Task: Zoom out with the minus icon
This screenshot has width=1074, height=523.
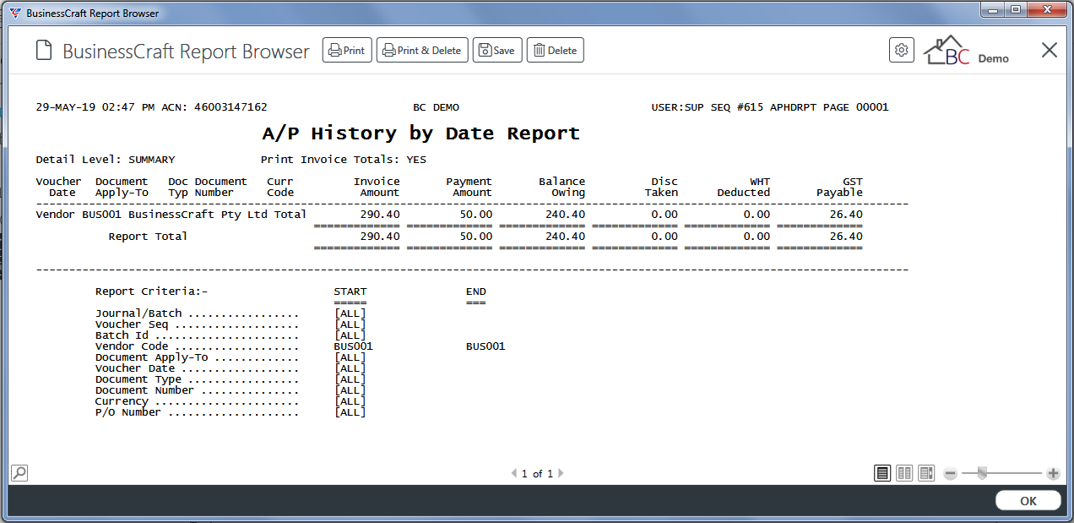Action: click(950, 474)
